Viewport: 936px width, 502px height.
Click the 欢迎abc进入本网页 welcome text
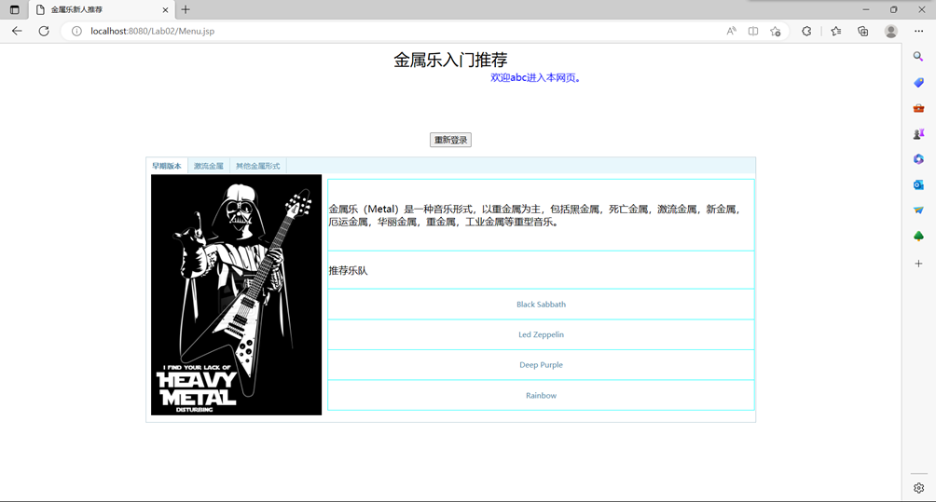tap(535, 77)
